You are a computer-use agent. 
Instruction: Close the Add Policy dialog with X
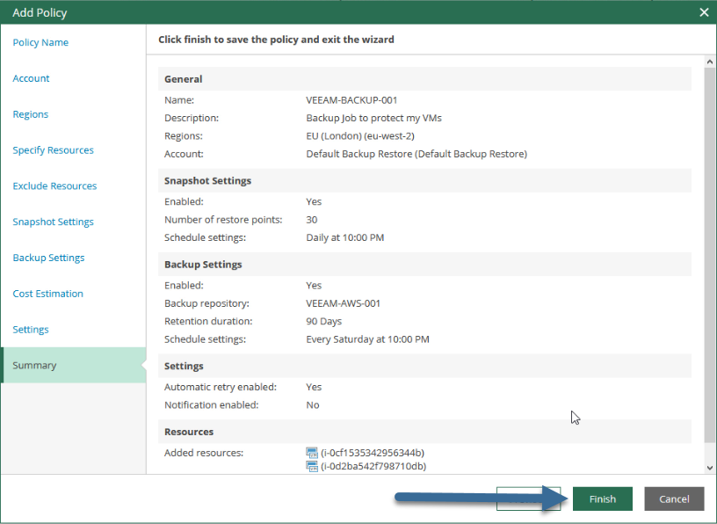pyautogui.click(x=704, y=12)
